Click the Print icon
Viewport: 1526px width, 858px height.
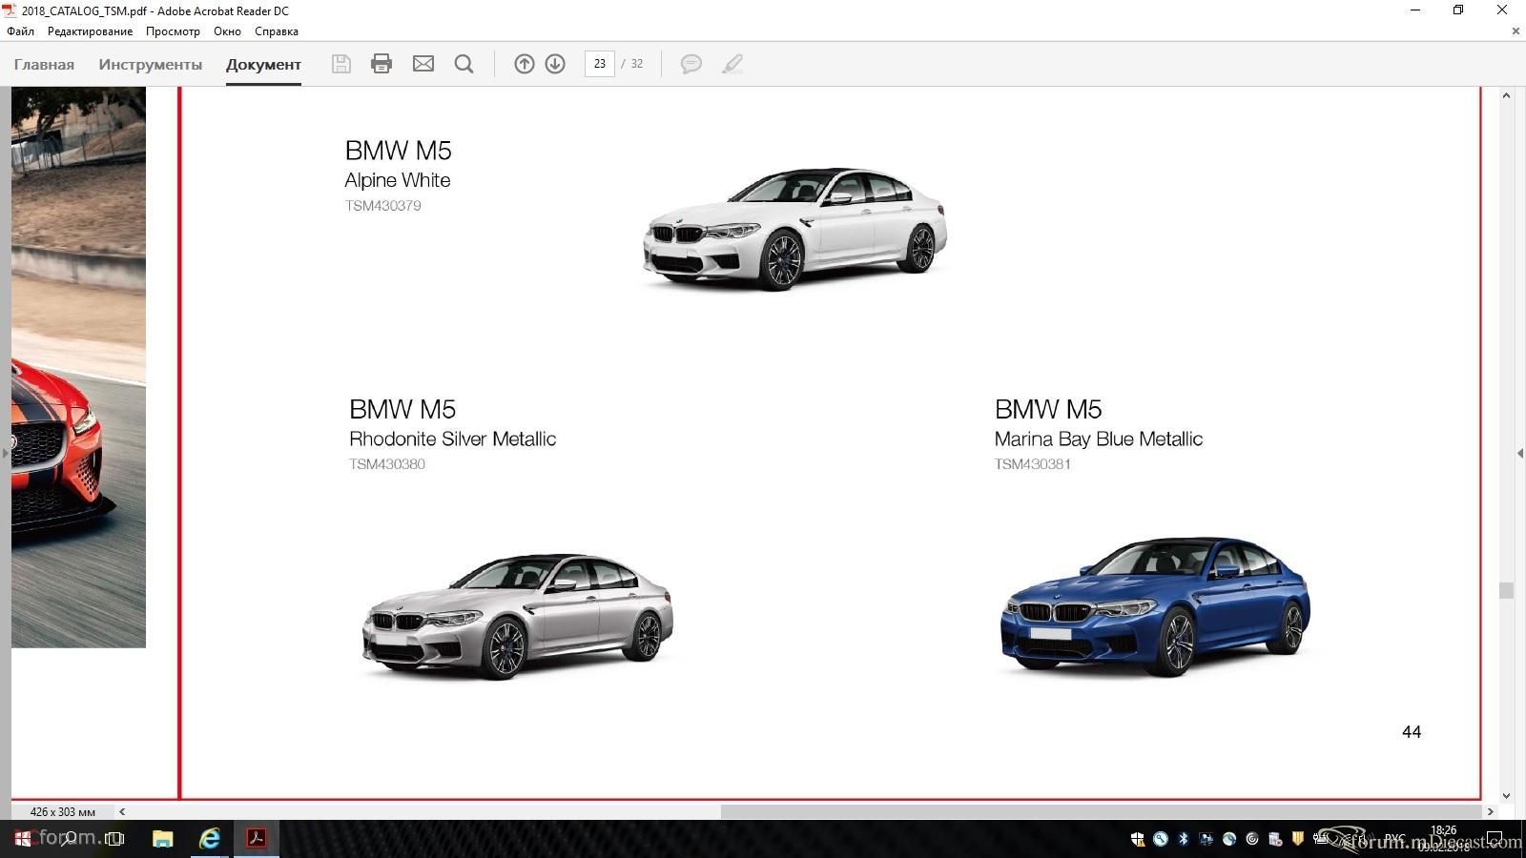pyautogui.click(x=381, y=64)
